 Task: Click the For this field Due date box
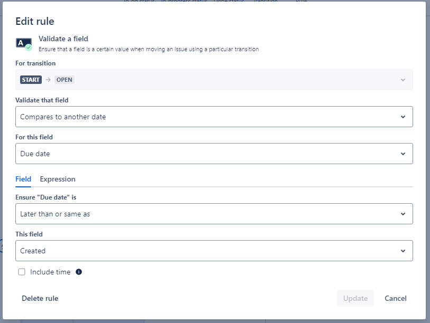(x=214, y=154)
